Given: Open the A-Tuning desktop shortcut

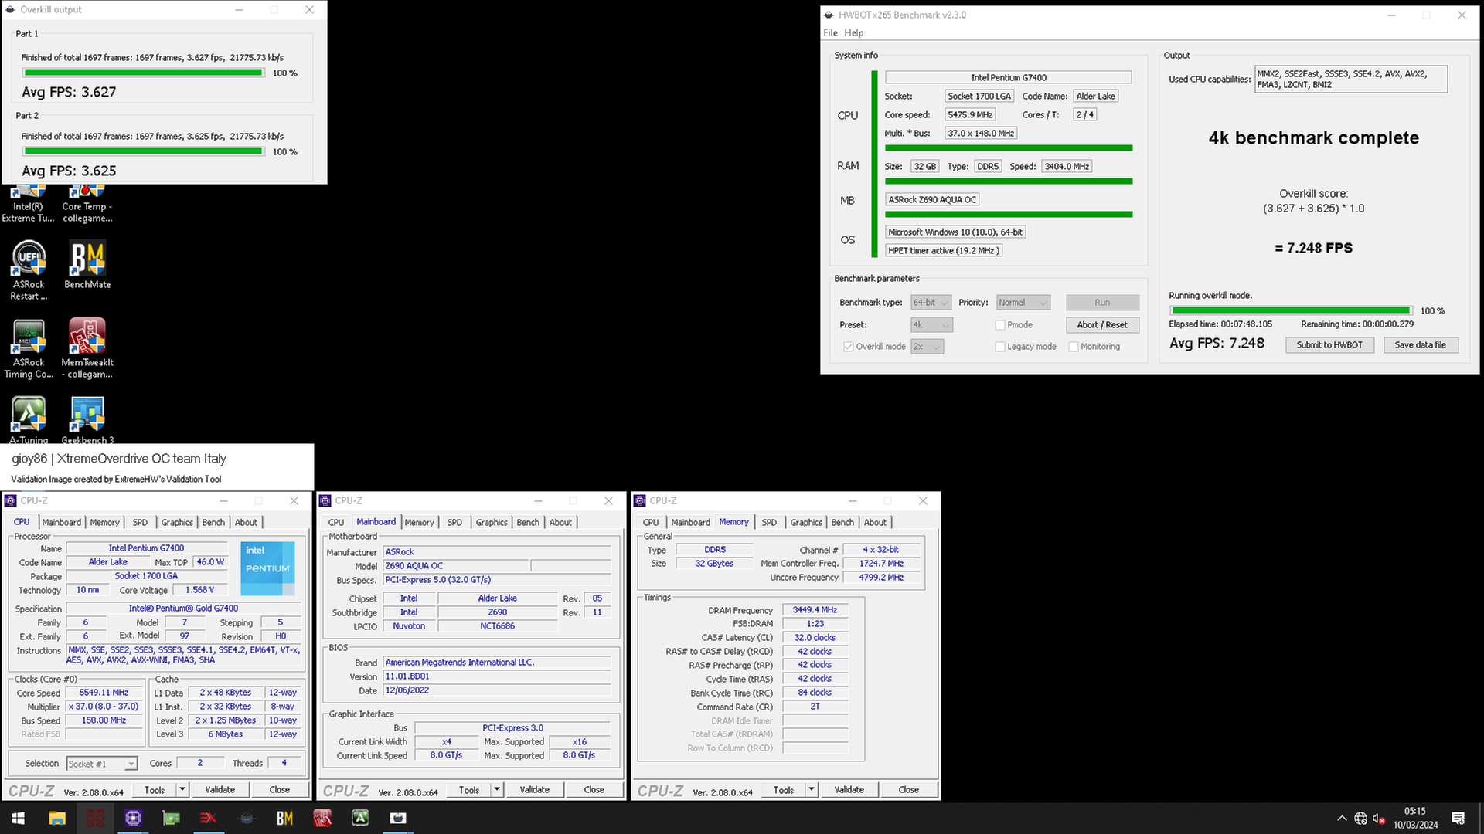Looking at the screenshot, I should click(29, 419).
